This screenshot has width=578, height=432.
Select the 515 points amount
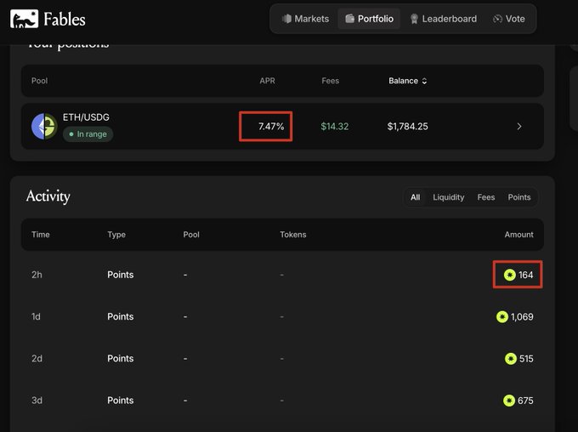pyautogui.click(x=526, y=359)
